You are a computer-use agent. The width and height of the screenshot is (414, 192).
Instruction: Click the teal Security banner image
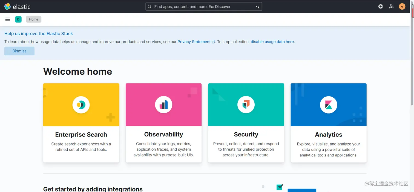click(246, 105)
